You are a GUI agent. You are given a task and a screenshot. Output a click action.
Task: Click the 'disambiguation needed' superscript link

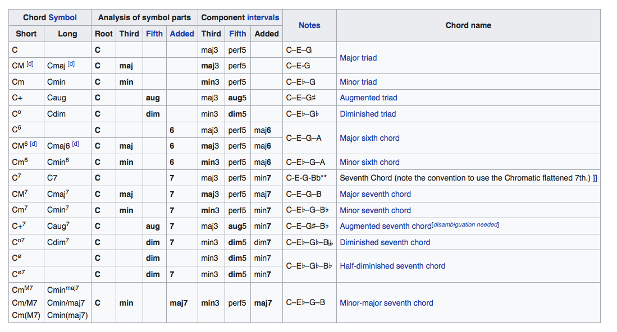pos(466,225)
